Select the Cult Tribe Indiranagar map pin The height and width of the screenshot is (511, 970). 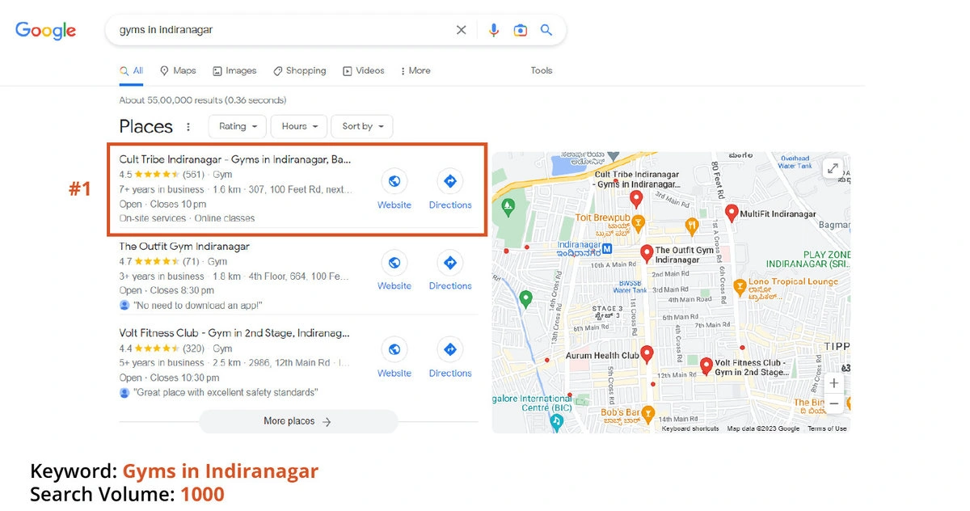[636, 200]
